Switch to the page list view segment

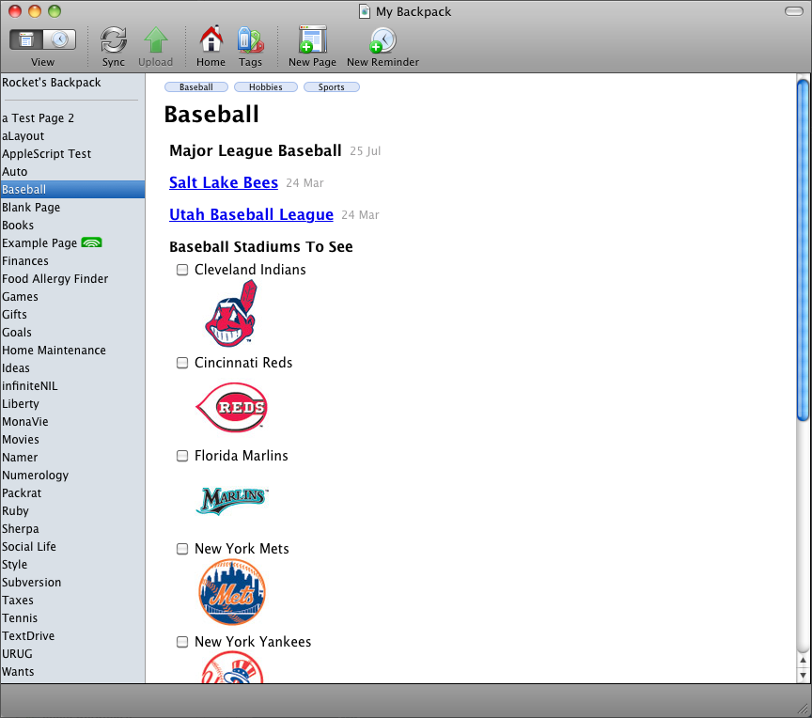[x=26, y=39]
